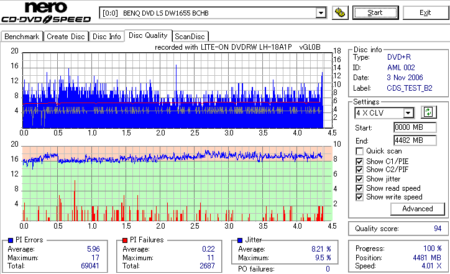Click the green refresh speeds icon
The height and width of the screenshot is (274, 450).
428,112
